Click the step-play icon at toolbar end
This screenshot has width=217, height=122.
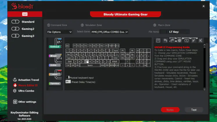click(x=200, y=41)
